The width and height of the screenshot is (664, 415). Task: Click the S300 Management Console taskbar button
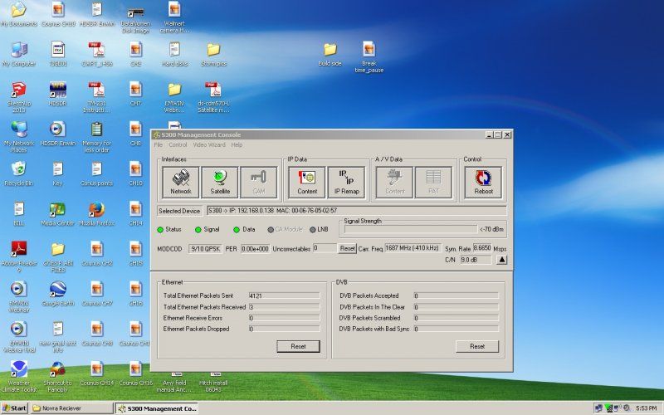point(157,408)
